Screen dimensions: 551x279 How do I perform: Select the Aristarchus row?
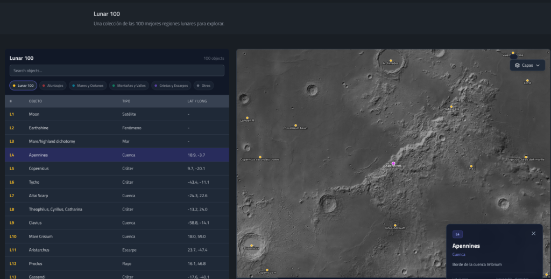(x=117, y=250)
